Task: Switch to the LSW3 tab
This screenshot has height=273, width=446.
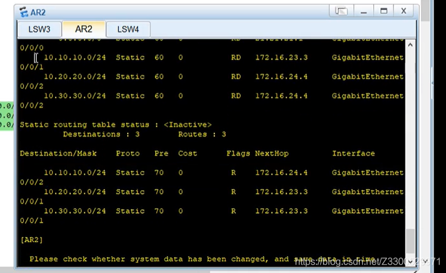Action: point(39,29)
